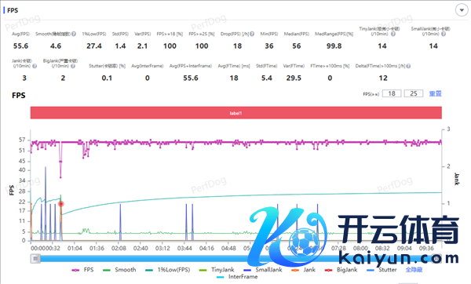Click the Var(FPS) value 2.1
Screen dimensions: 471x284
[142, 46]
